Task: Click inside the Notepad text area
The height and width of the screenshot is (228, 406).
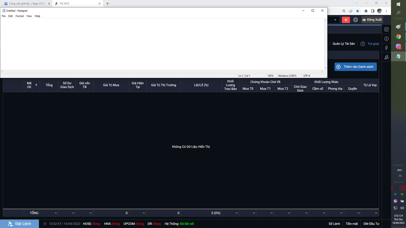Action: click(x=162, y=44)
